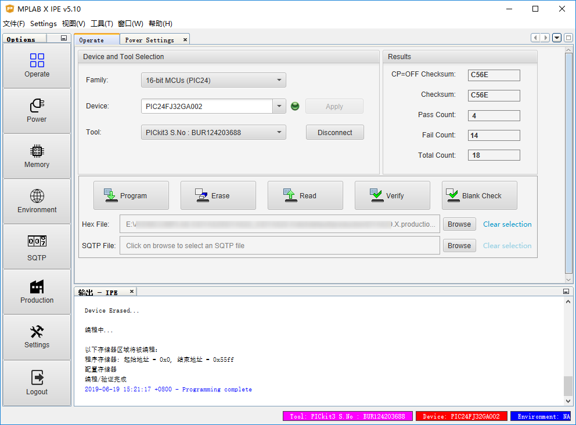Open the Power options in sidebar
This screenshot has width=576, height=425.
coord(37,111)
